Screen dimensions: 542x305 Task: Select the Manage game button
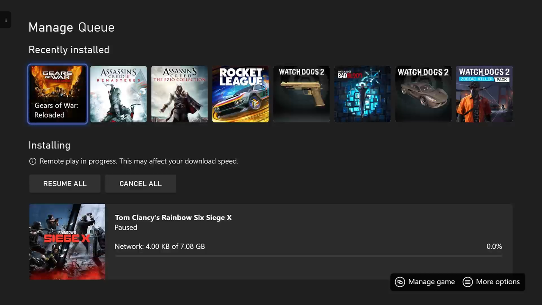[425, 282]
